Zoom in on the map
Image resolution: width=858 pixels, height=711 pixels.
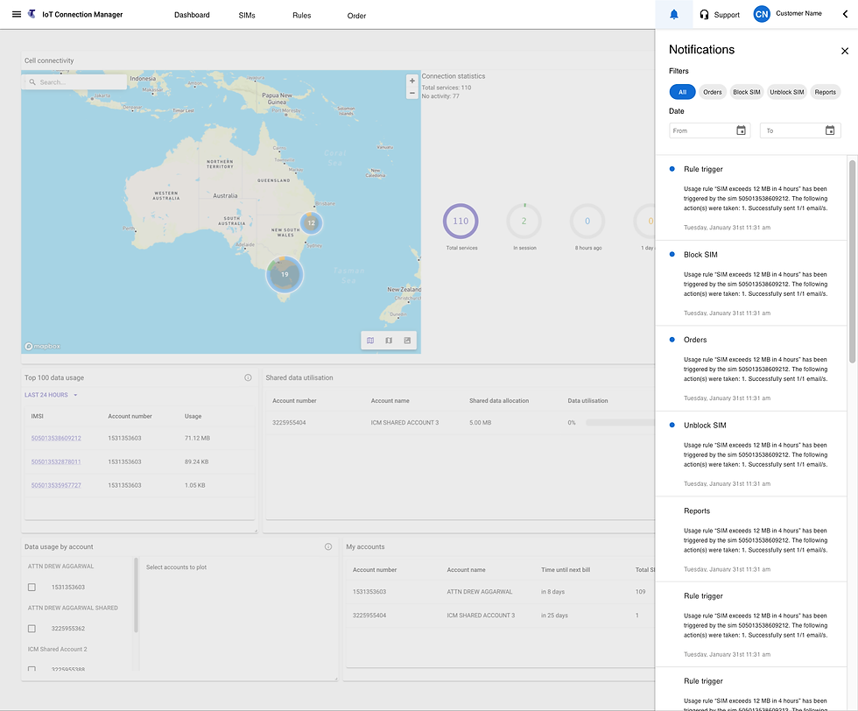412,81
